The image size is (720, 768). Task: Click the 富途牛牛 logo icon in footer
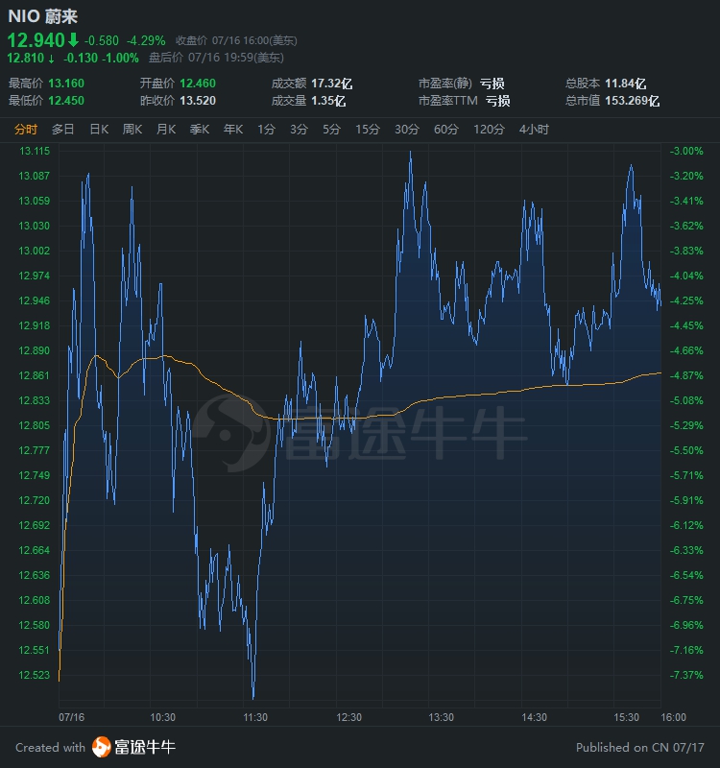(102, 747)
